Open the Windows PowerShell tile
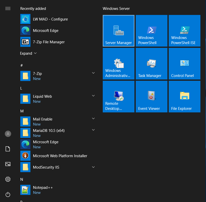206x202 pixels. [151, 31]
